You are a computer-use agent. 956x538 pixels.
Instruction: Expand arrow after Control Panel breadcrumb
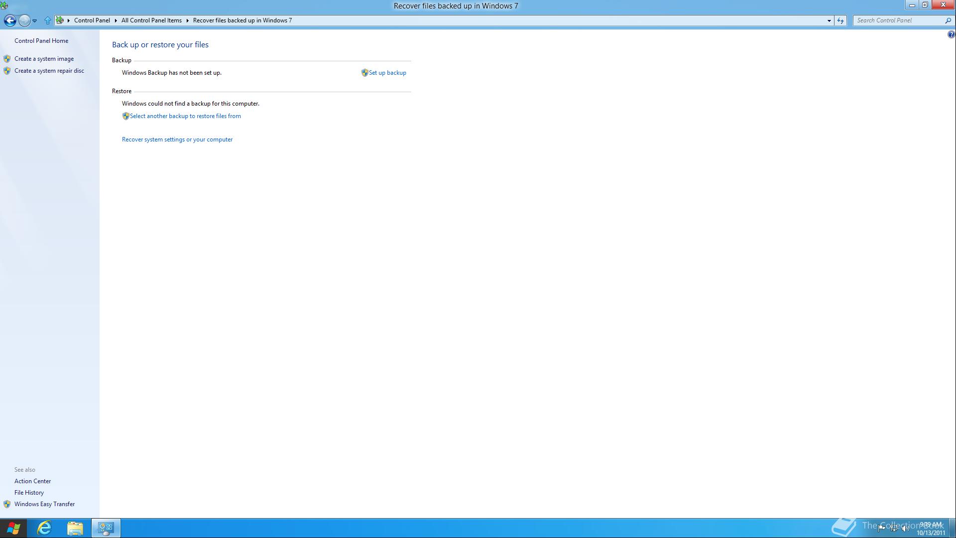116,20
